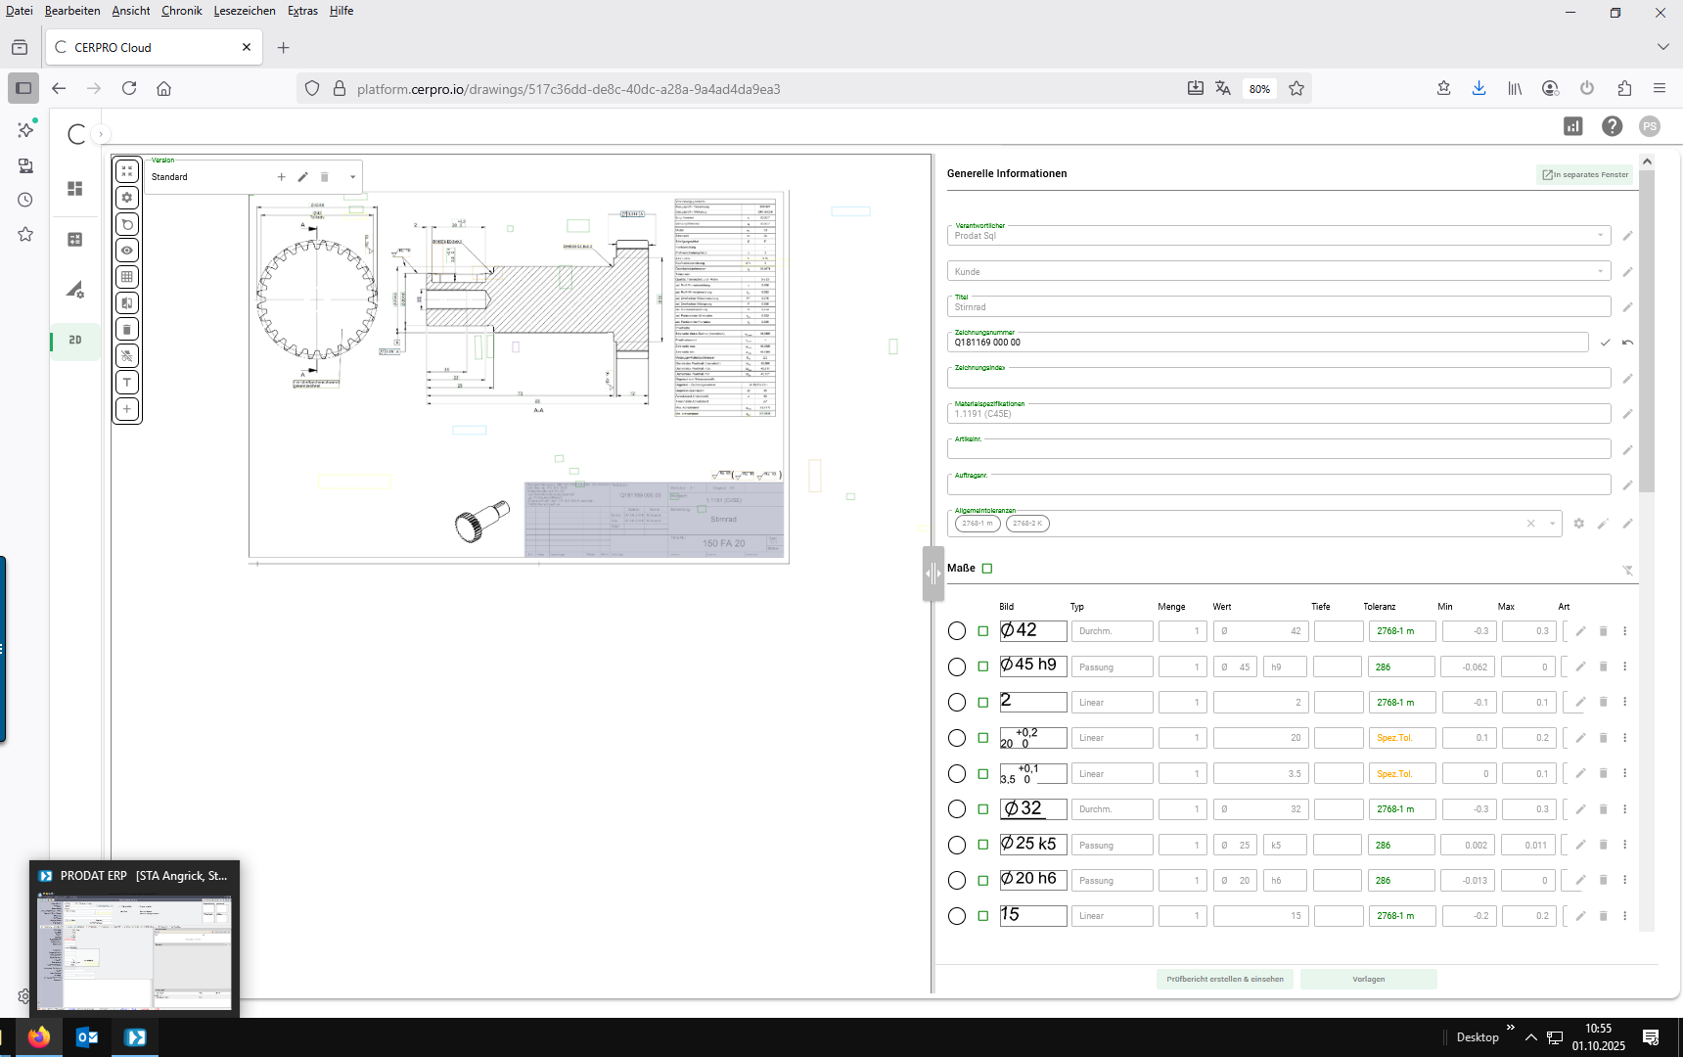Screen dimensions: 1683x1057
Task: Expand the Verantwortlicher dropdown
Action: tap(1601, 236)
